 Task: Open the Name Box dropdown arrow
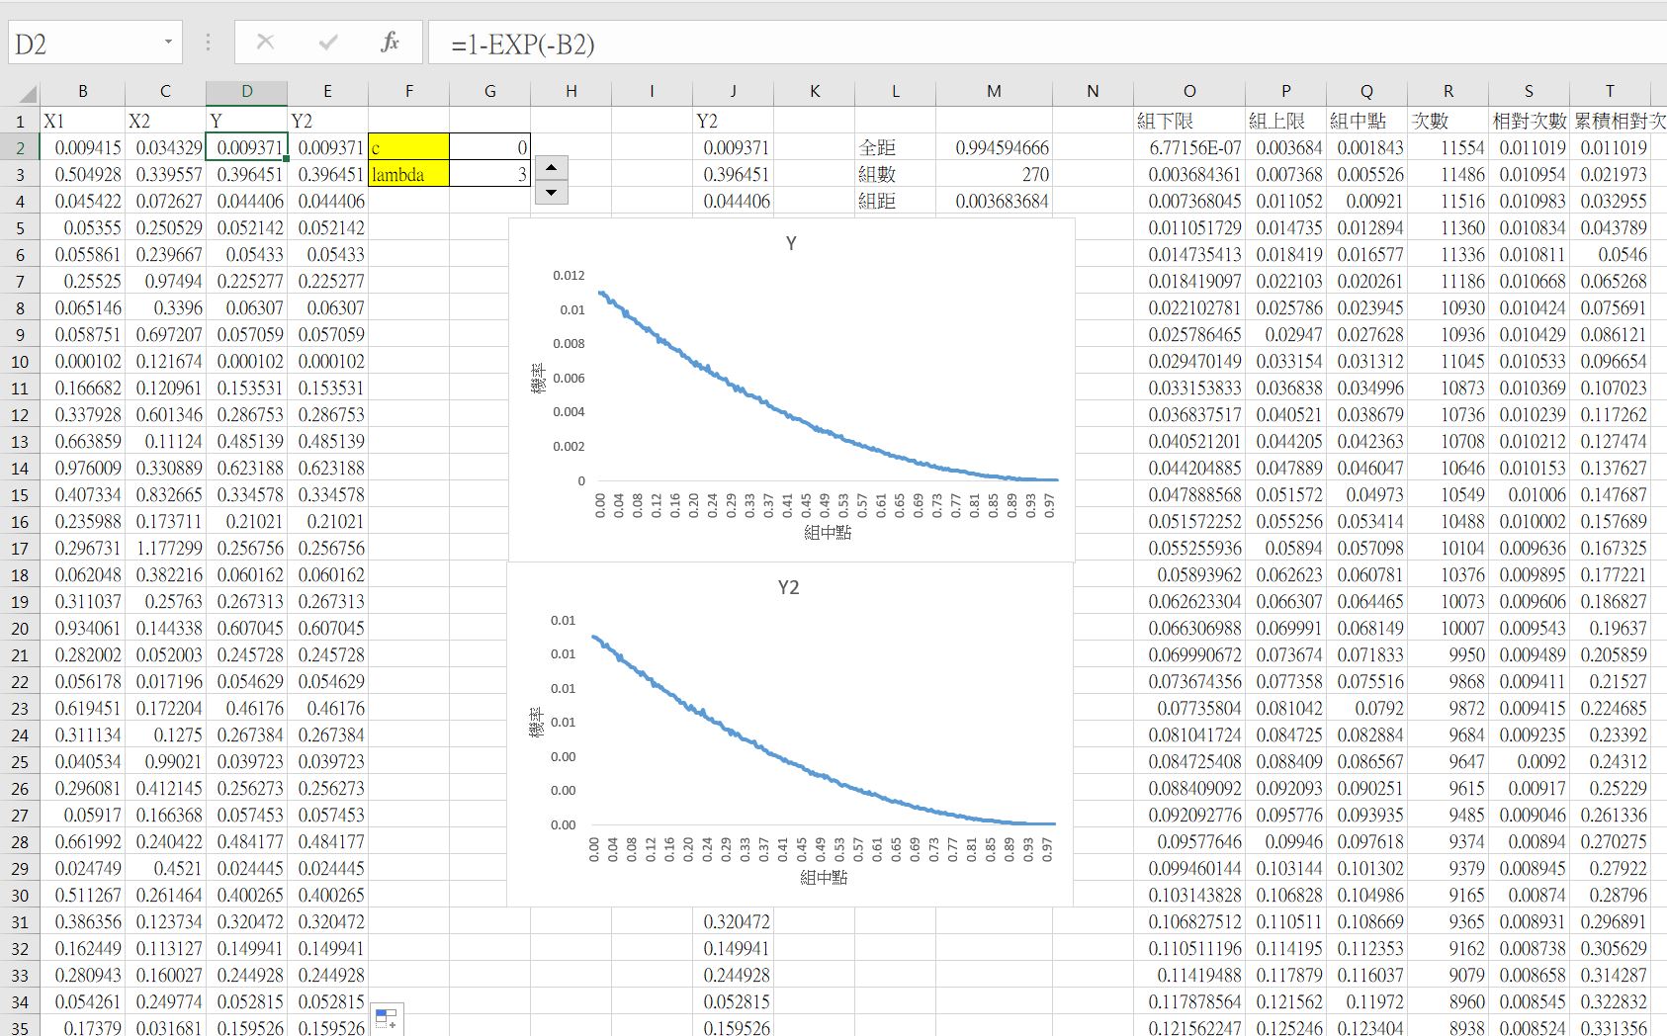tap(168, 43)
